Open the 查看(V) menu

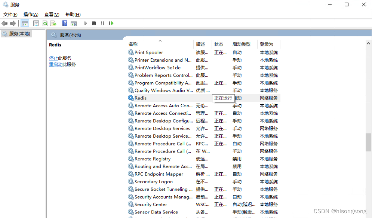[x=52, y=15]
